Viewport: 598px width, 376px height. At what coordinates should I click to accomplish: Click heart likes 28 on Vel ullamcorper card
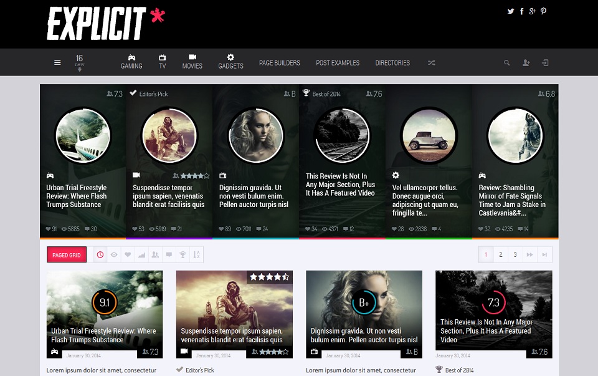397,229
